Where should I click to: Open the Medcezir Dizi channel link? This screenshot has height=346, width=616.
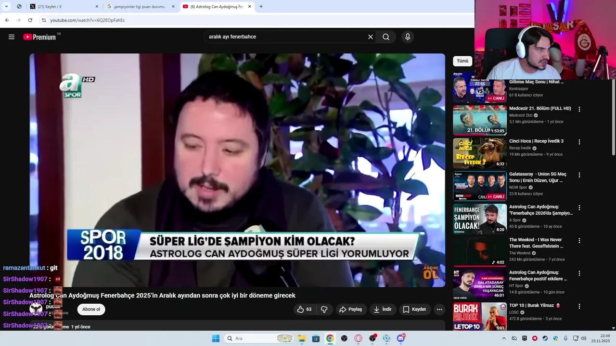point(521,115)
